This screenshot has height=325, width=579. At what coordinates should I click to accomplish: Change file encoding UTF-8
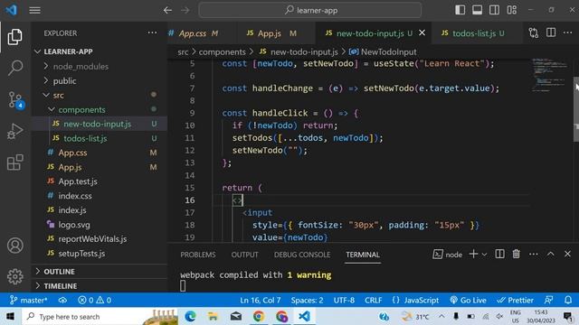pos(344,300)
